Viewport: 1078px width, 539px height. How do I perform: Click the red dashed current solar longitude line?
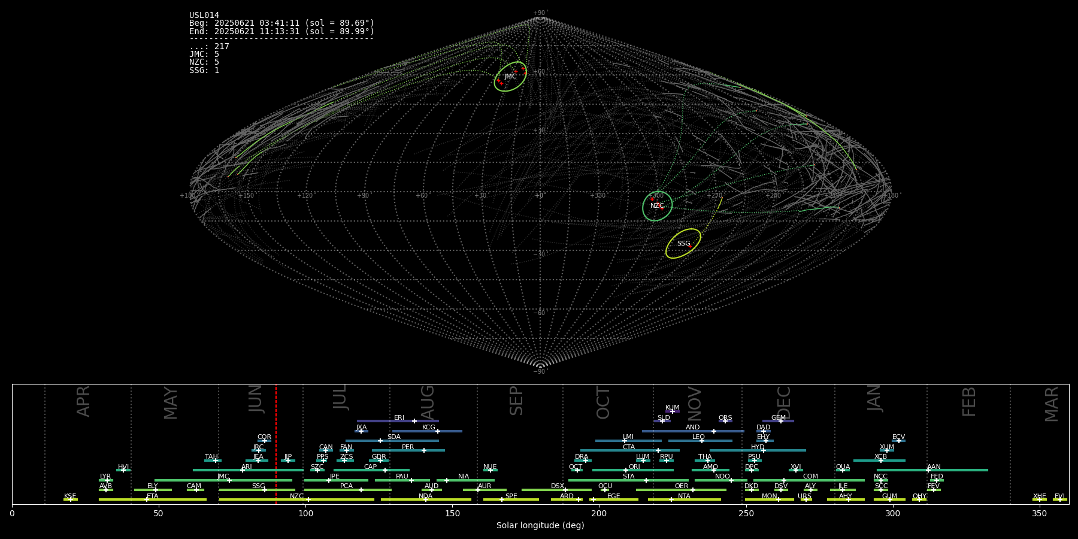coord(276,444)
